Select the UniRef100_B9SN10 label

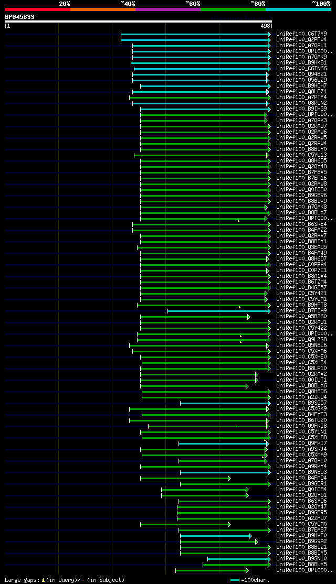click(302, 559)
